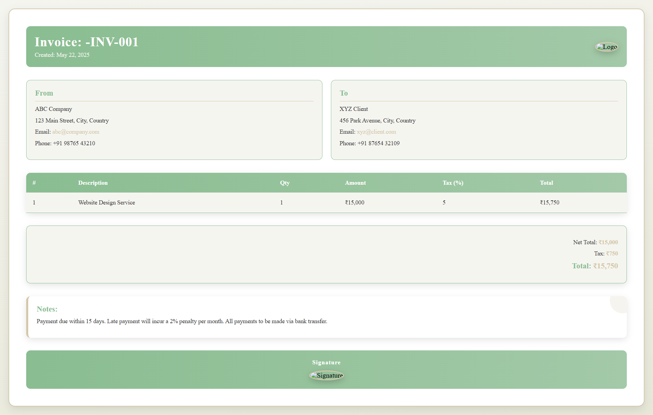
Task: Click the Total column header
Action: point(546,183)
